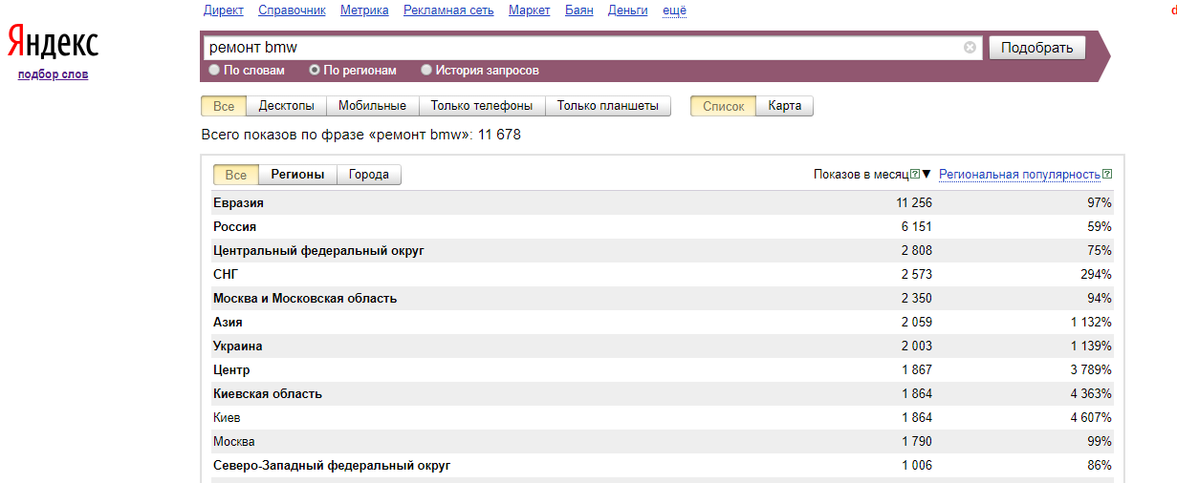Click the Украина row
This screenshot has width=1177, height=483.
pos(664,346)
